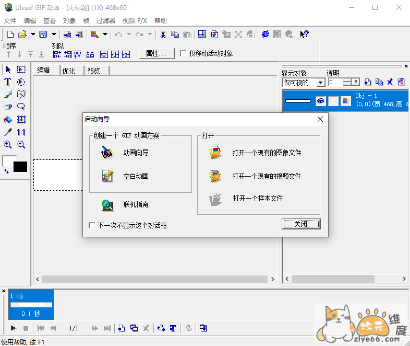Swap foreground and background colors
The width and height of the screenshot is (410, 346).
7,171
